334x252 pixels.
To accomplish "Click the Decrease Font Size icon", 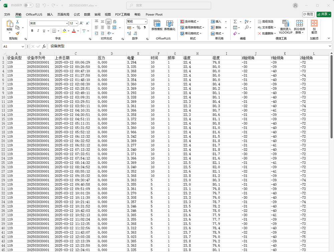I will pos(87,23).
